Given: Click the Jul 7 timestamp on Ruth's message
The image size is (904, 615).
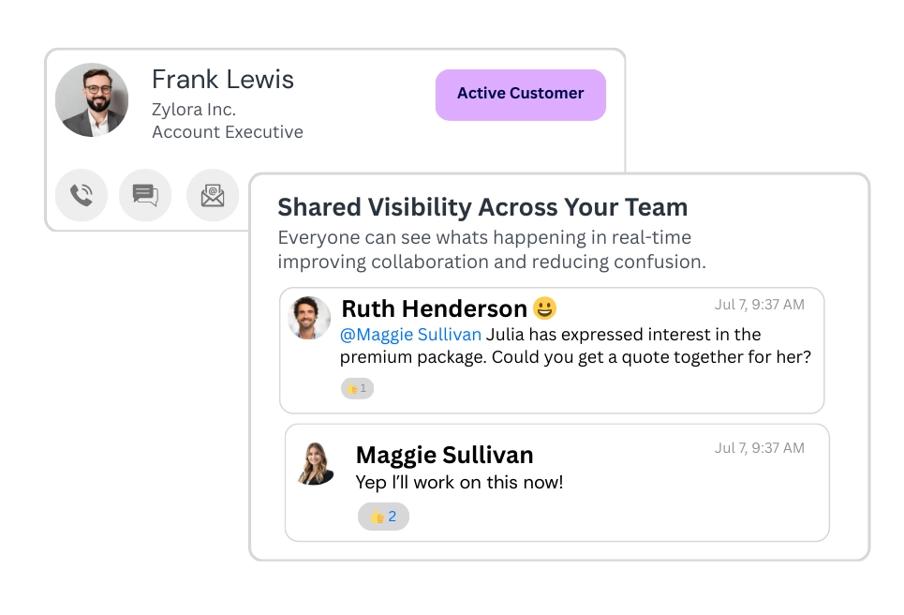Looking at the screenshot, I should (x=761, y=304).
